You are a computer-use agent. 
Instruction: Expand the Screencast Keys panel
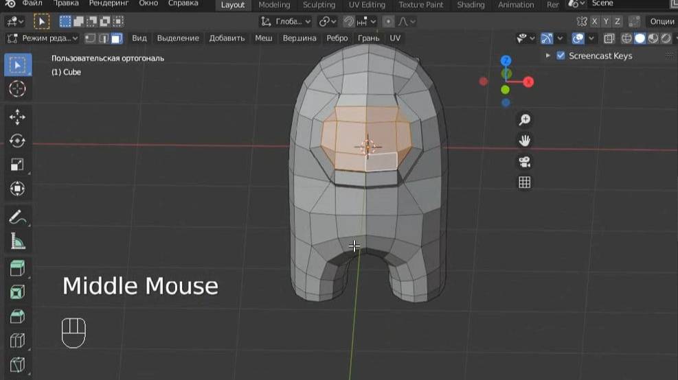coord(548,56)
